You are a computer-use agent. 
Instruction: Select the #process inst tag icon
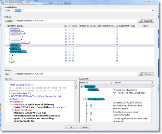point(16,36)
